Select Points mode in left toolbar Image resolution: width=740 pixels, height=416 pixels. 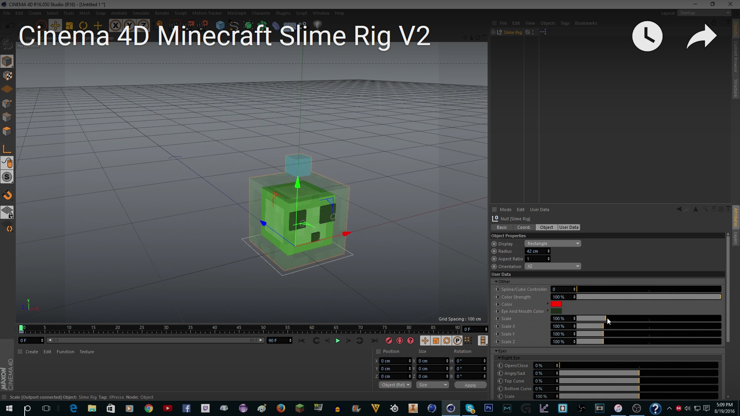click(7, 103)
